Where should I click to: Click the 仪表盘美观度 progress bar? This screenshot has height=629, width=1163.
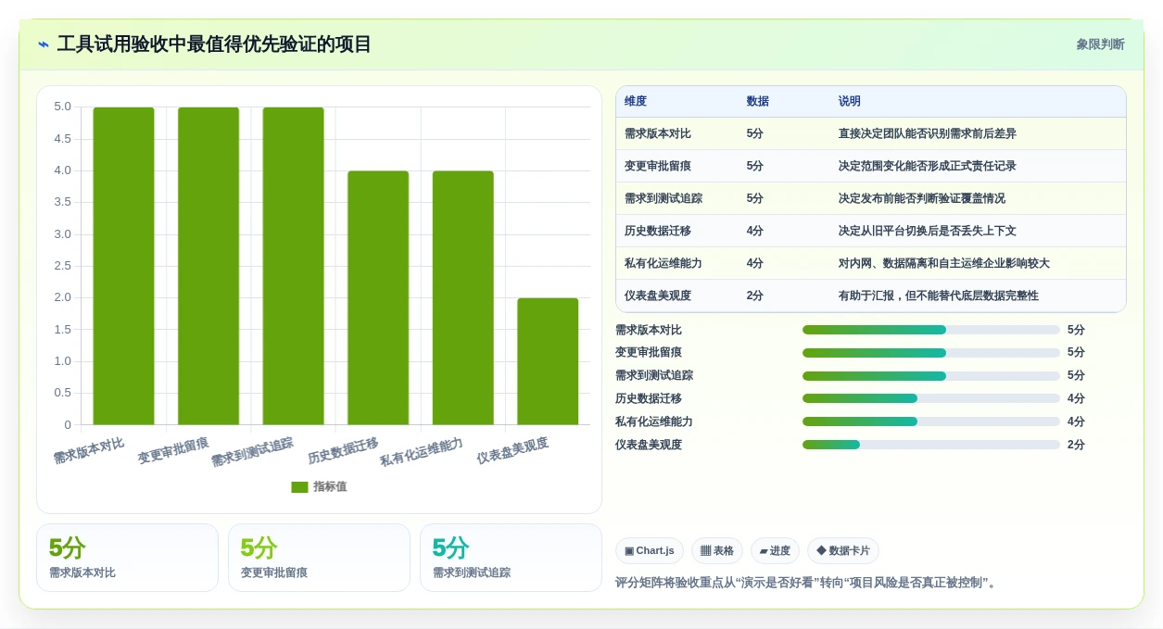pyautogui.click(x=931, y=445)
